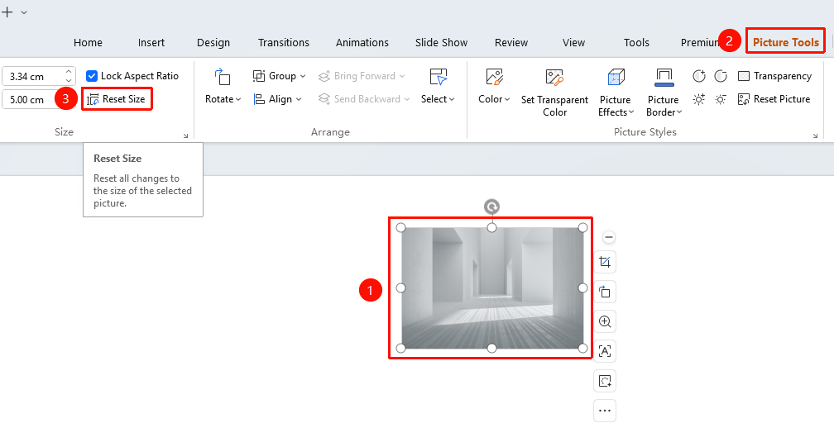The width and height of the screenshot is (834, 442).
Task: Click the decrease brightness icon
Action: 721,99
